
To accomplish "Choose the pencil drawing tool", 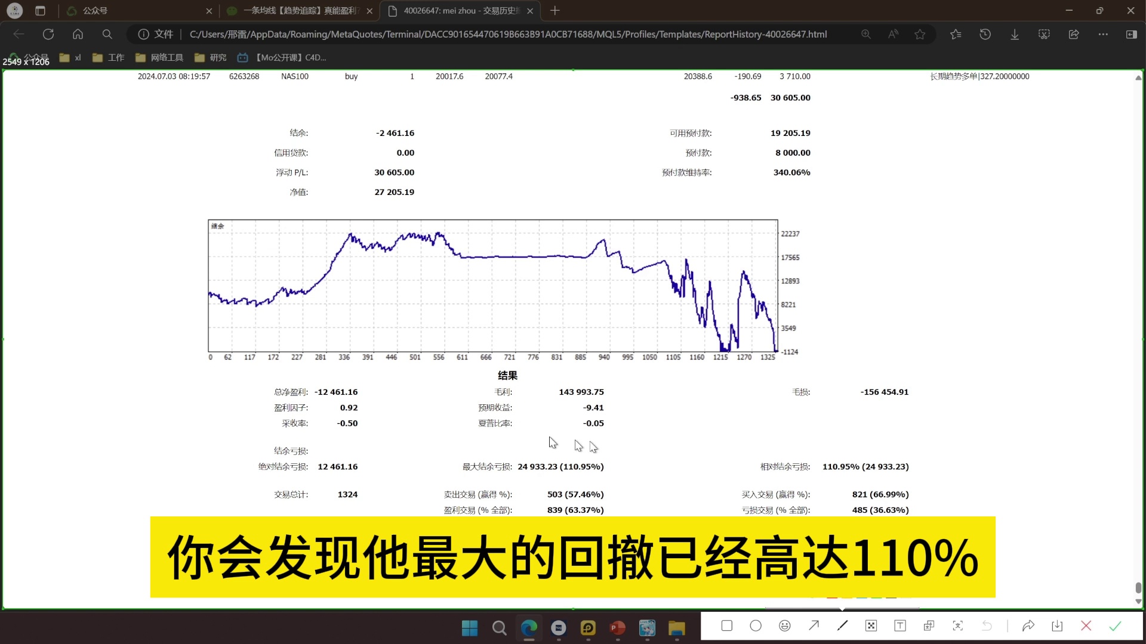I will pos(842,626).
